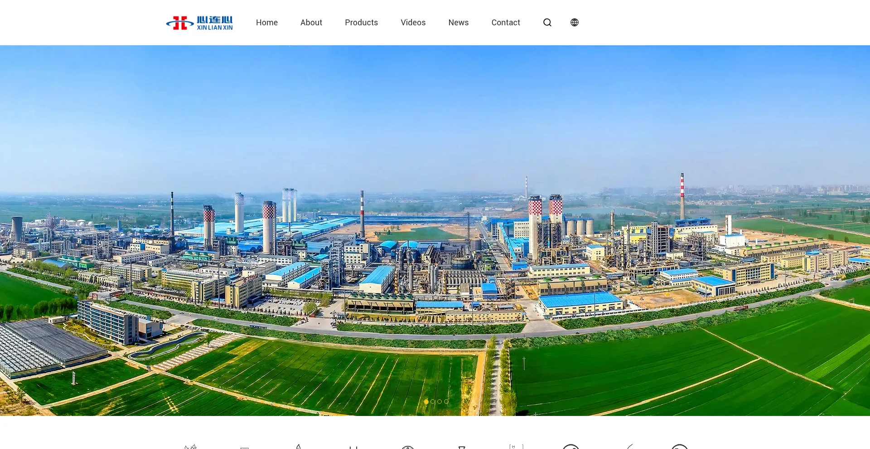Open the search magnifier icon
This screenshot has width=870, height=449.
click(x=547, y=23)
